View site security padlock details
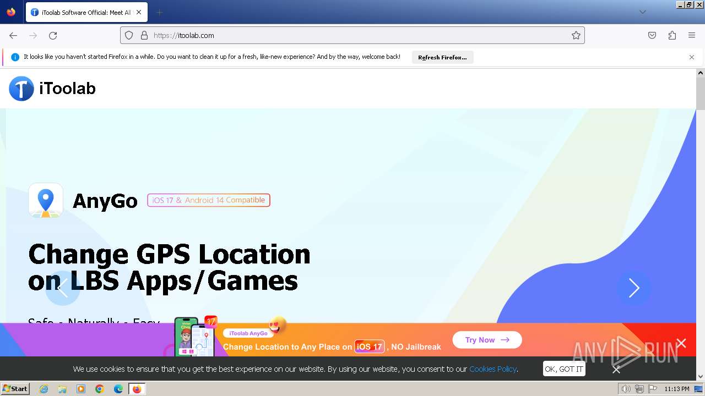The image size is (705, 396). click(144, 35)
